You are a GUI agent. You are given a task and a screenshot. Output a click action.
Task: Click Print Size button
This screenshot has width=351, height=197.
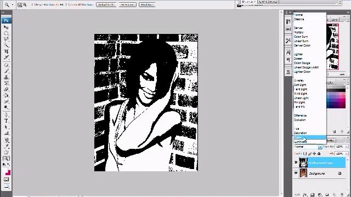click(147, 5)
